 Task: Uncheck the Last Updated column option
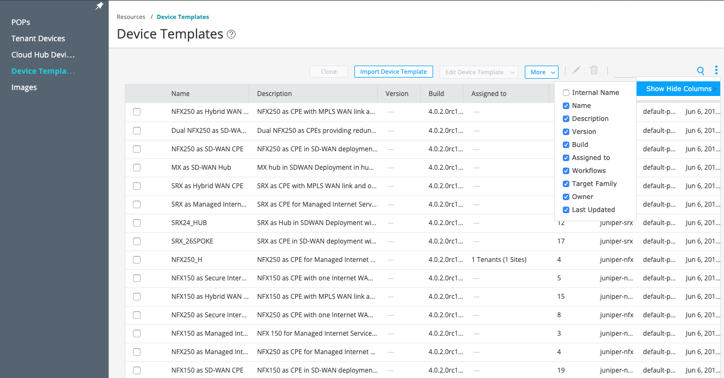tap(566, 209)
